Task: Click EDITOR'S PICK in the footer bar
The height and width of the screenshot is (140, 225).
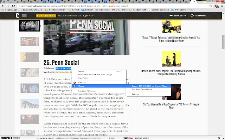Action: [142, 138]
